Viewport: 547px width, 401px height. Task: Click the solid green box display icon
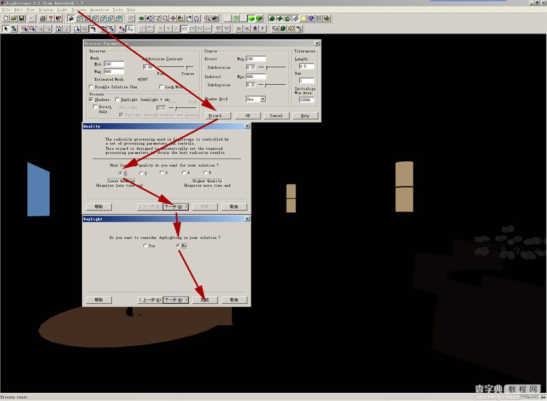coord(251,18)
